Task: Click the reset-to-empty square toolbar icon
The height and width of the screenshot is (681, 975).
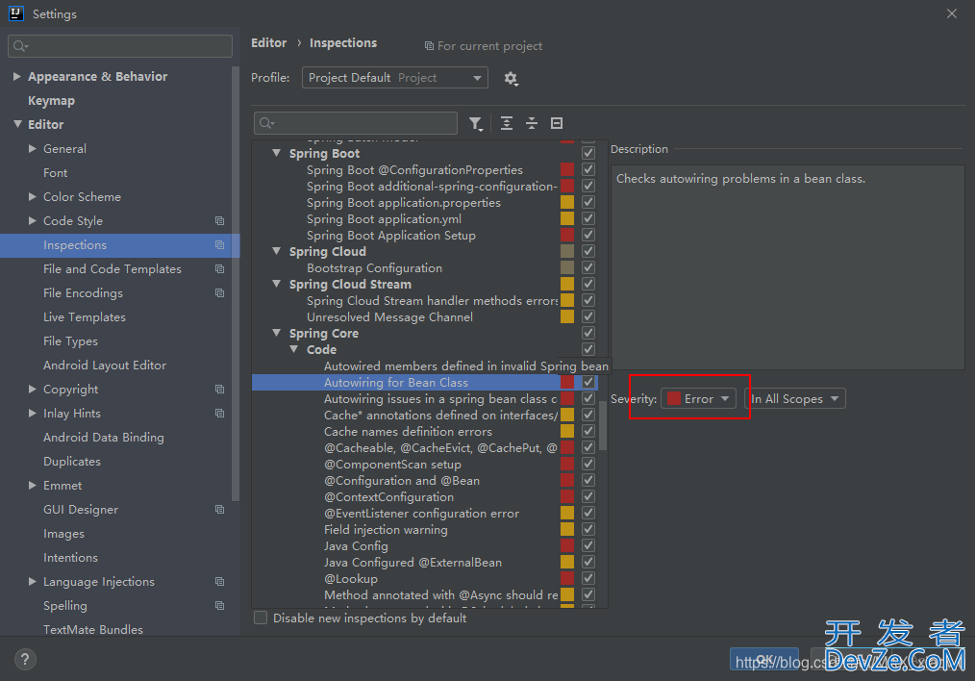Action: pos(557,123)
